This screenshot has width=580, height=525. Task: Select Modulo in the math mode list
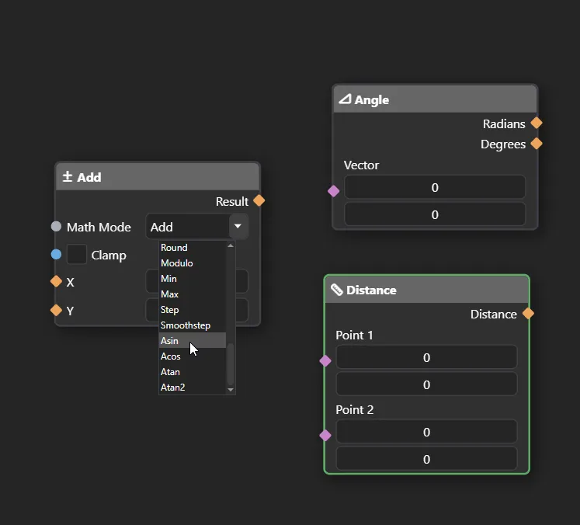pyautogui.click(x=193, y=263)
